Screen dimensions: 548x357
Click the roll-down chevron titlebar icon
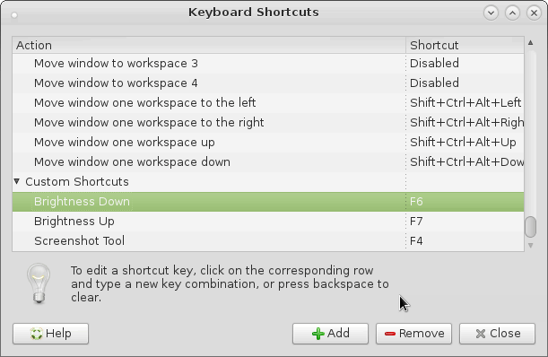point(491,13)
